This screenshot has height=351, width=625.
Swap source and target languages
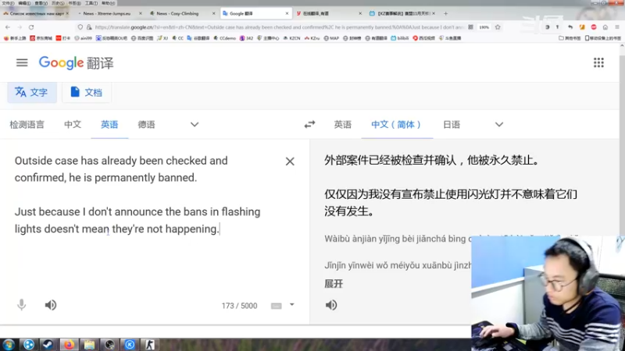(309, 125)
